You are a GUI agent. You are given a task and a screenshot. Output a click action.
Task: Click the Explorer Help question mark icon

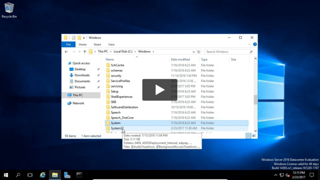point(255,44)
